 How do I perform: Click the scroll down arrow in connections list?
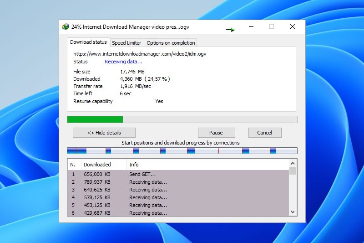point(293,212)
